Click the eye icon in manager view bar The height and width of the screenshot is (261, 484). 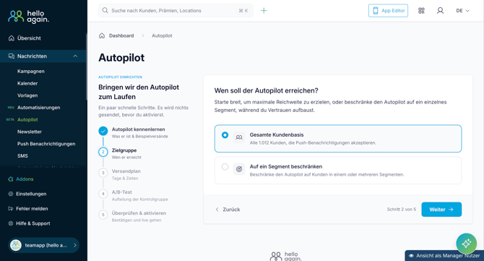[x=411, y=256]
